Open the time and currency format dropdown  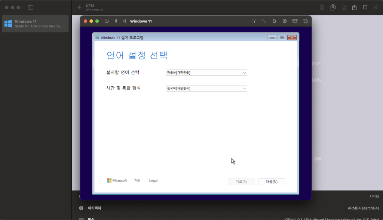pyautogui.click(x=206, y=88)
